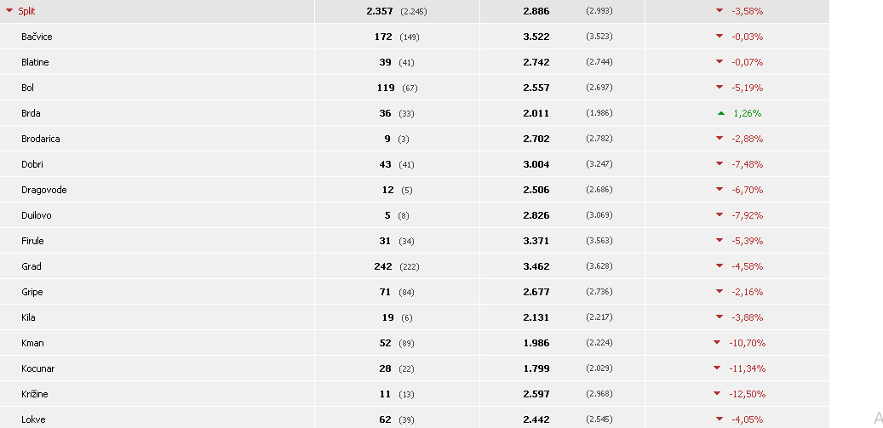Select the Bačvice neighborhood row
Screen dimensions: 883x428
pos(415,37)
